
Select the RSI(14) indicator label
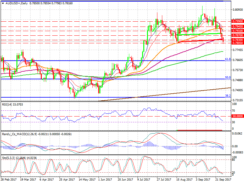tap(8, 105)
